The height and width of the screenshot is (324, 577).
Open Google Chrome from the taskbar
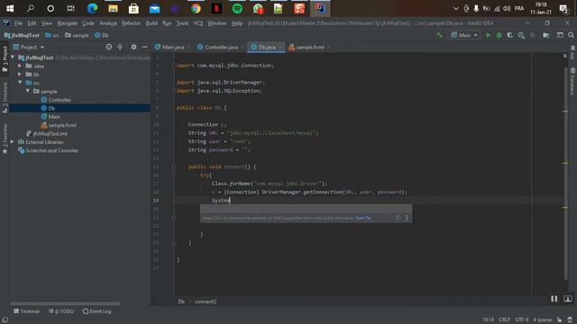pos(196,8)
